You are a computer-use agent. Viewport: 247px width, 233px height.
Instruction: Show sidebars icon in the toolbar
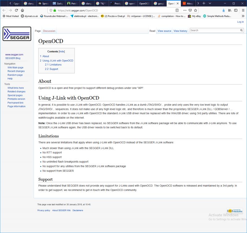236,11
